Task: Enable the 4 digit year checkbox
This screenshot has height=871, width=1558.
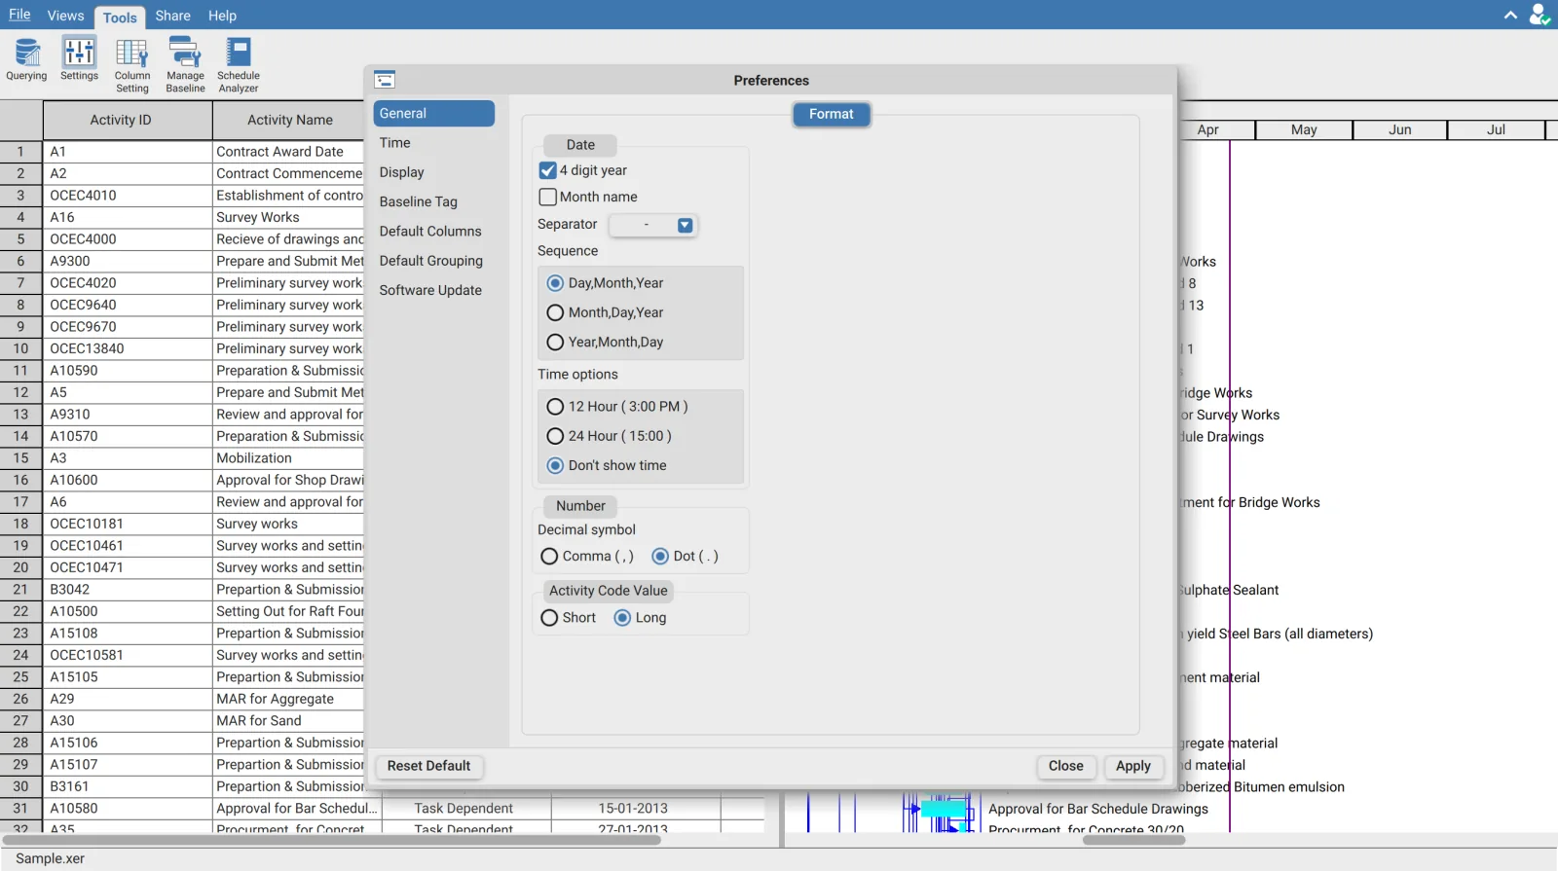Action: (547, 170)
